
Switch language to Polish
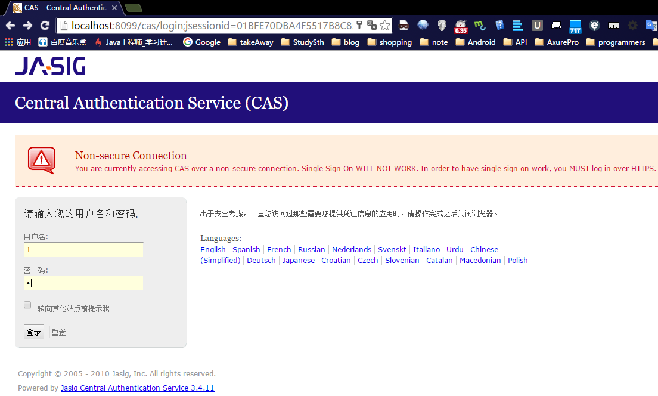click(x=517, y=261)
